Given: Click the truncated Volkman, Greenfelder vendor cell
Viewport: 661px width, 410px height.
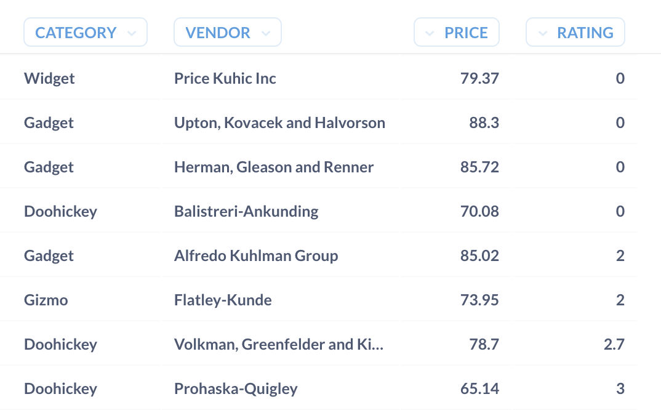Looking at the screenshot, I should pyautogui.click(x=280, y=344).
